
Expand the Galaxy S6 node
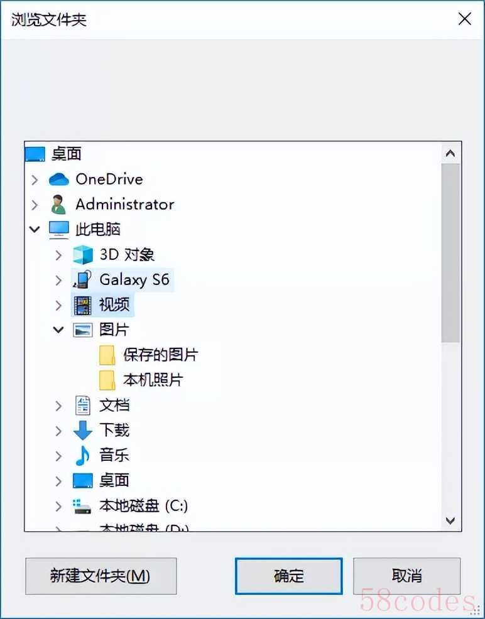point(58,280)
